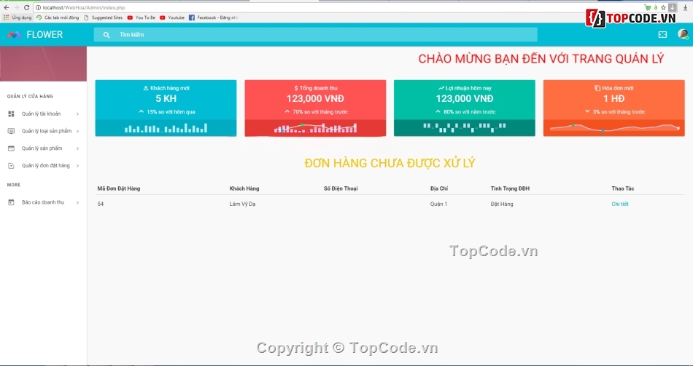Open Quản lý loại sản phẩm menu item
Image resolution: width=693 pixels, height=366 pixels.
[43, 131]
